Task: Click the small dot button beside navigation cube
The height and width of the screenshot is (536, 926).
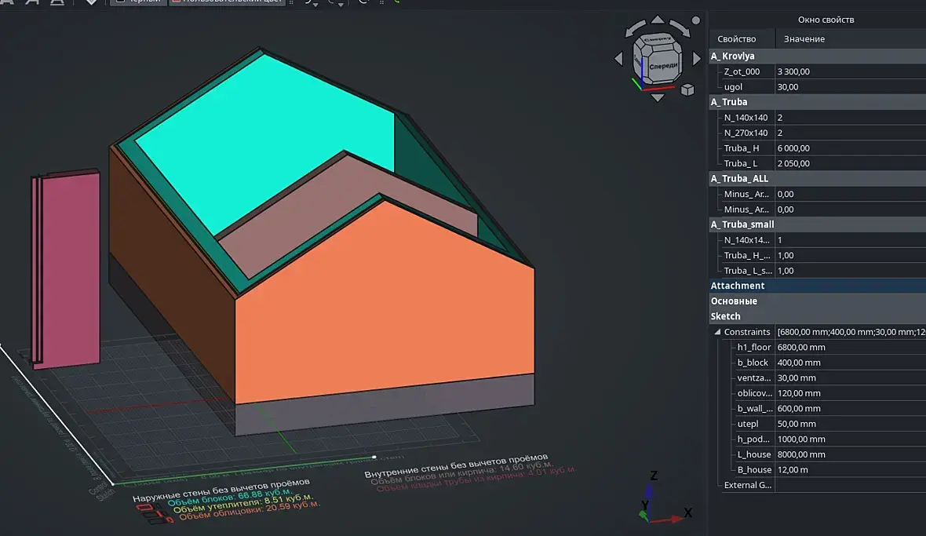Action: coord(696,20)
